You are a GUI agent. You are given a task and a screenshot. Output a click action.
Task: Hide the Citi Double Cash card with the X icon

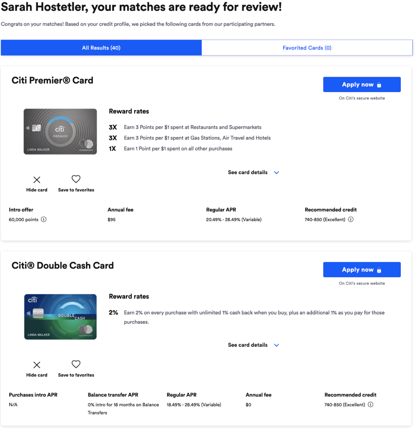tap(37, 365)
